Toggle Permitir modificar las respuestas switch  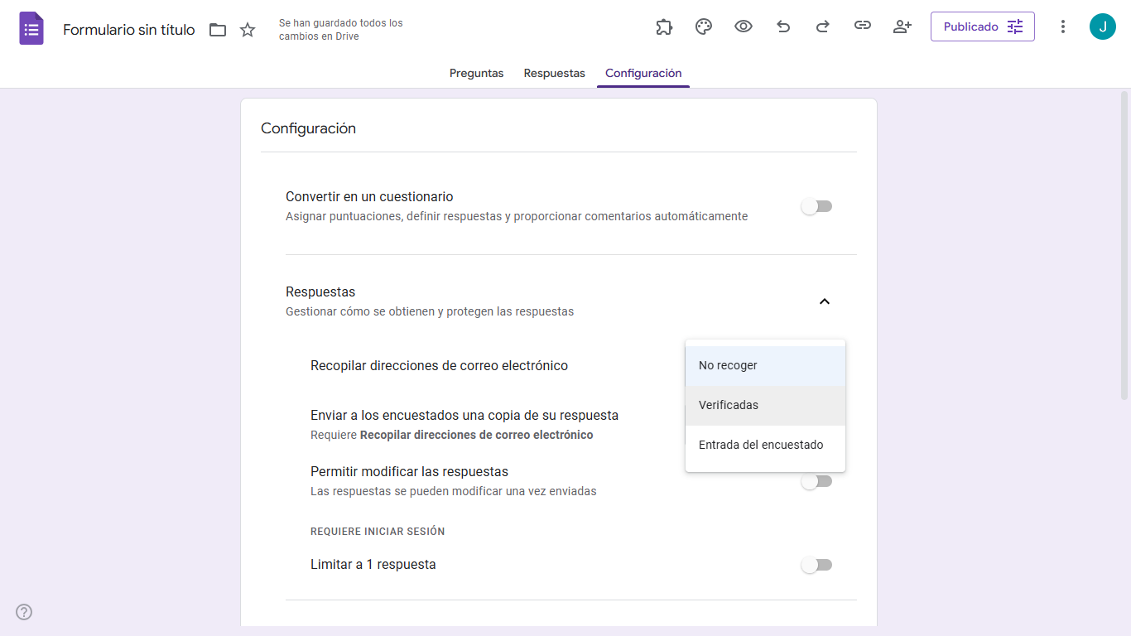[x=816, y=481]
